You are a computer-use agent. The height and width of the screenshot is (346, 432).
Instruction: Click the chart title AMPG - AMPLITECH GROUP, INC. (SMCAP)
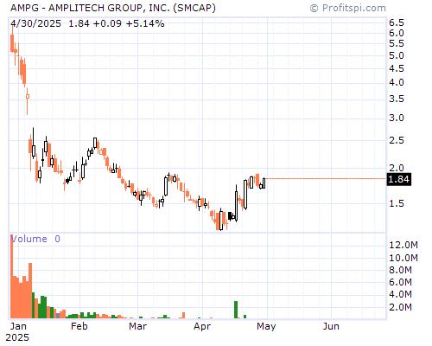point(113,8)
